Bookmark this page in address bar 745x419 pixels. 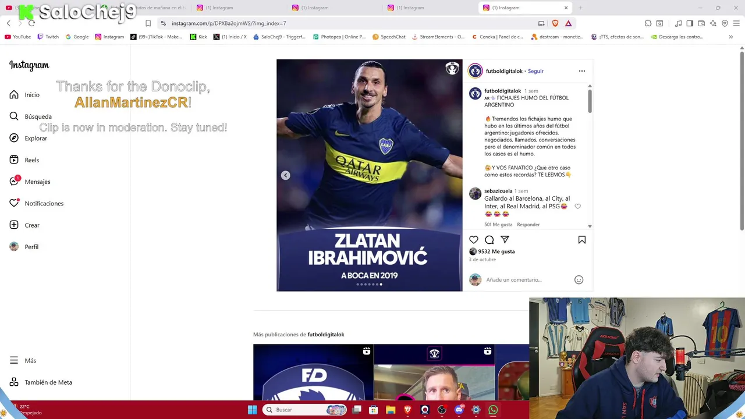[148, 23]
